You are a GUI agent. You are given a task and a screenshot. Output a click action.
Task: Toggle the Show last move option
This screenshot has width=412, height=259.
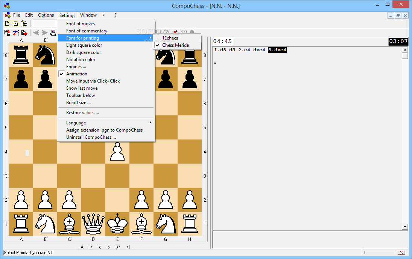pos(106,88)
